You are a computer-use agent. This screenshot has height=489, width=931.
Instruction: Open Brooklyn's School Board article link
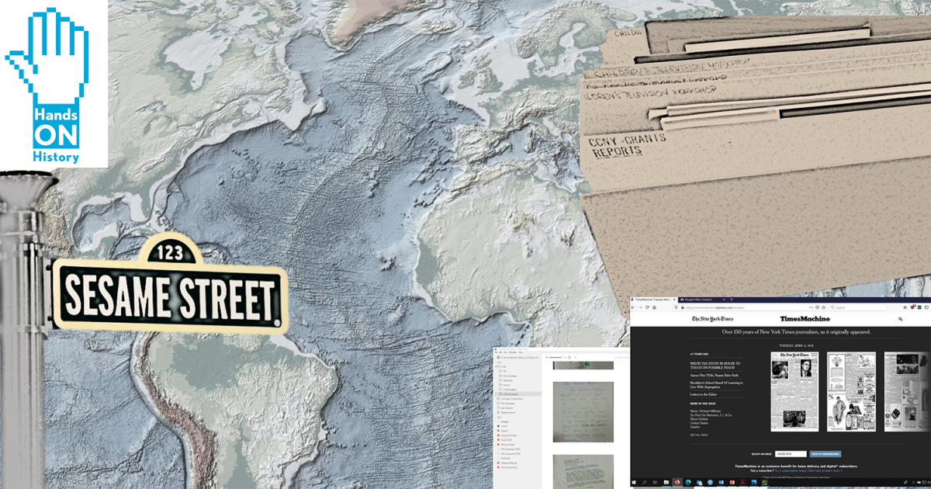(x=716, y=384)
